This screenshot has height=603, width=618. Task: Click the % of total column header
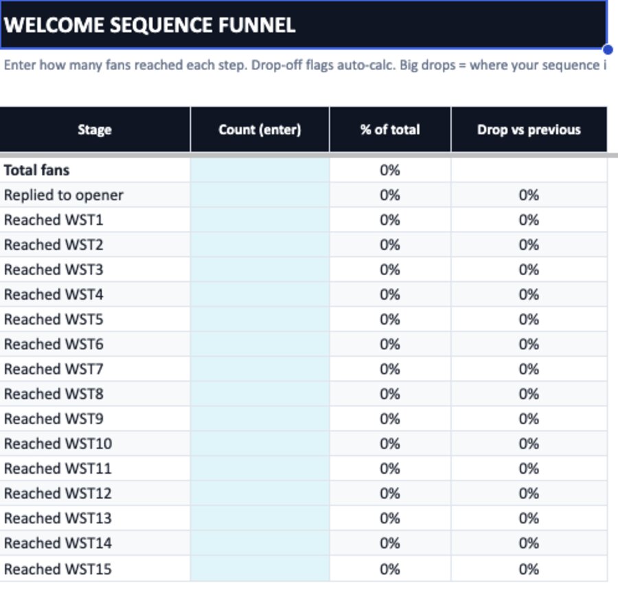390,129
